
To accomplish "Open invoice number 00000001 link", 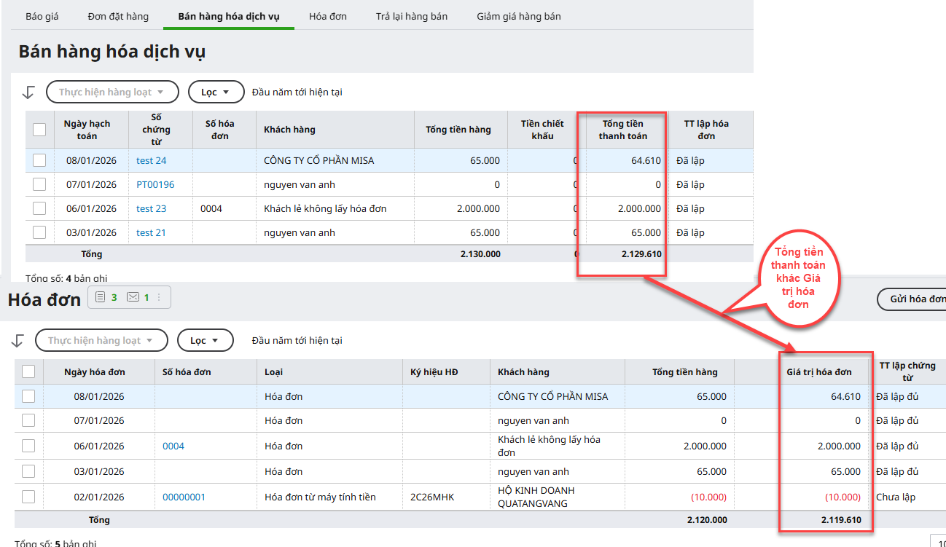I will tap(184, 497).
